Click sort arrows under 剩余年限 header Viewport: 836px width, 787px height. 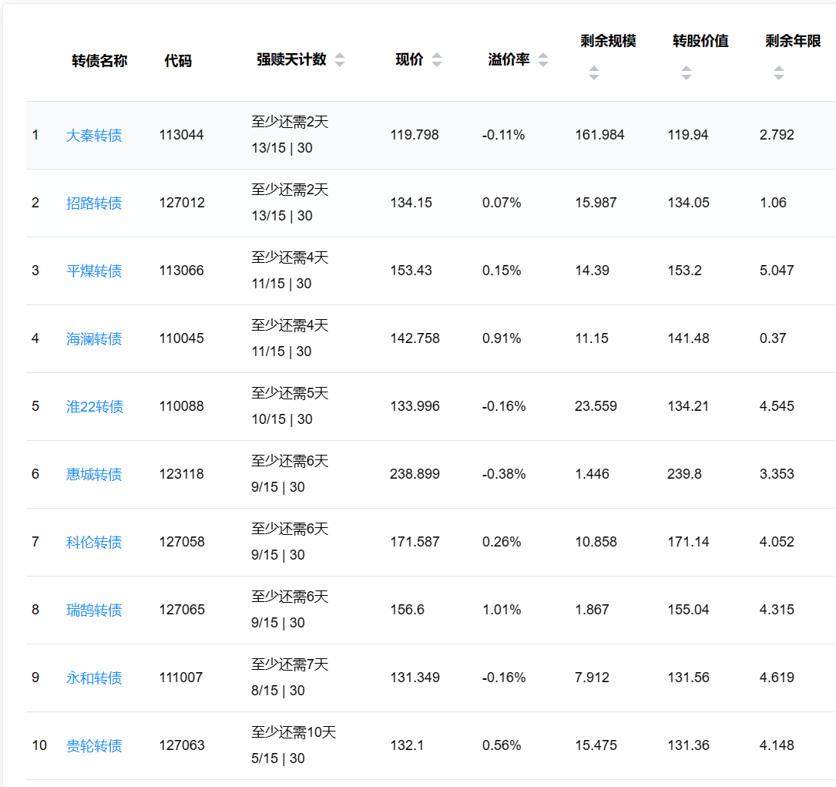778,73
